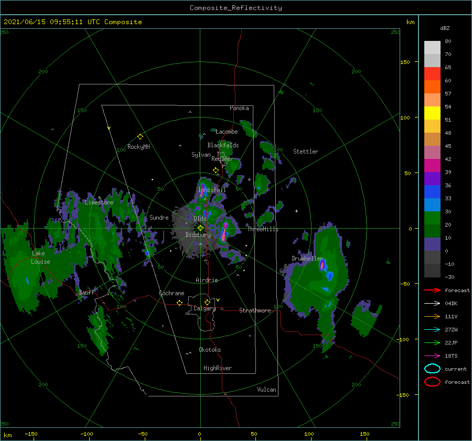Screen dimensions: 472x441
Task: Click the yellow diamond marker near Cochrane
Action: [x=179, y=303]
